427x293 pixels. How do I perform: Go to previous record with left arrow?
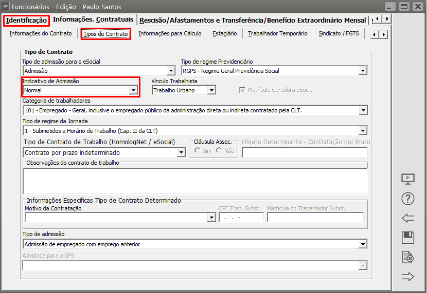click(x=407, y=218)
